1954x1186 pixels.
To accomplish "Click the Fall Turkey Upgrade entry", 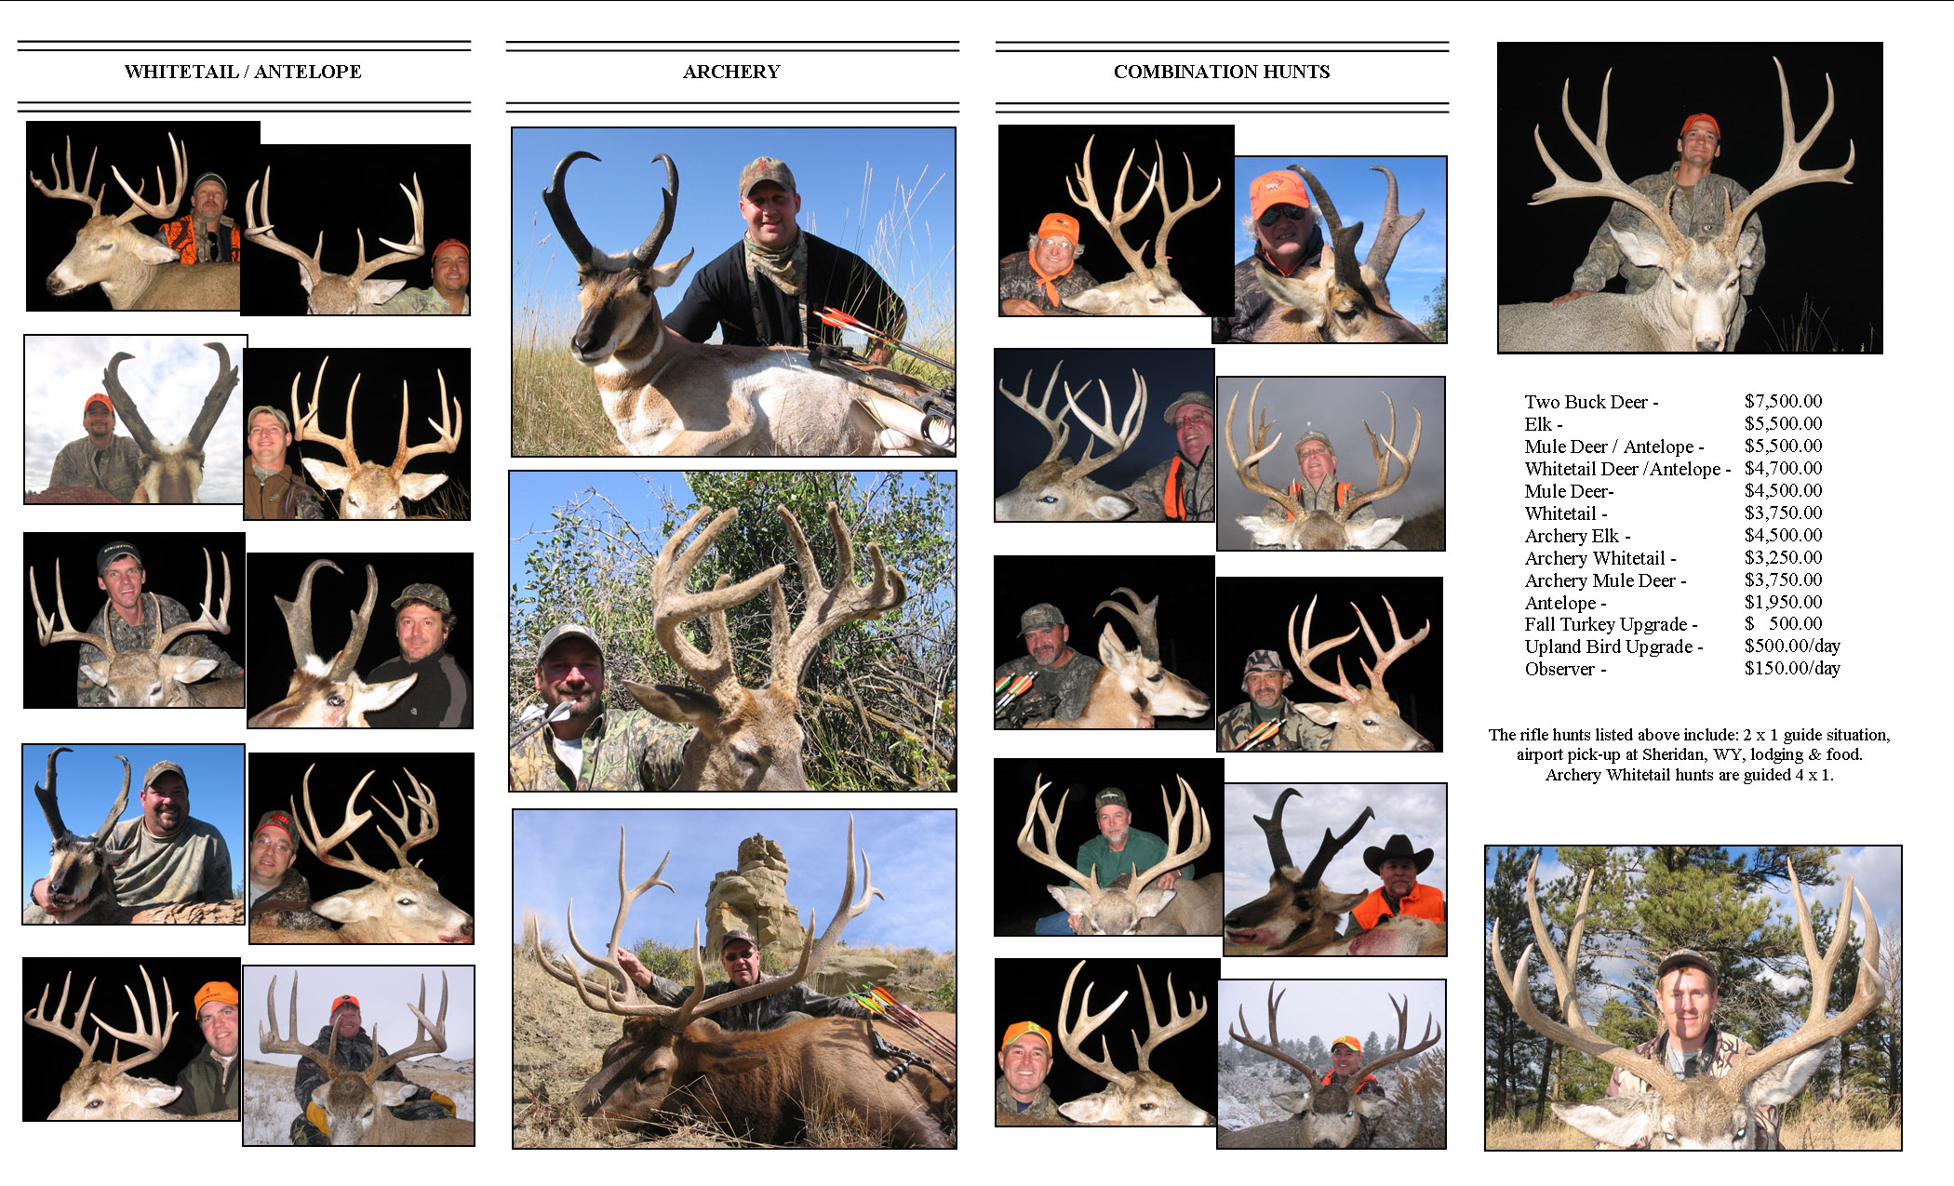I will click(x=1673, y=624).
